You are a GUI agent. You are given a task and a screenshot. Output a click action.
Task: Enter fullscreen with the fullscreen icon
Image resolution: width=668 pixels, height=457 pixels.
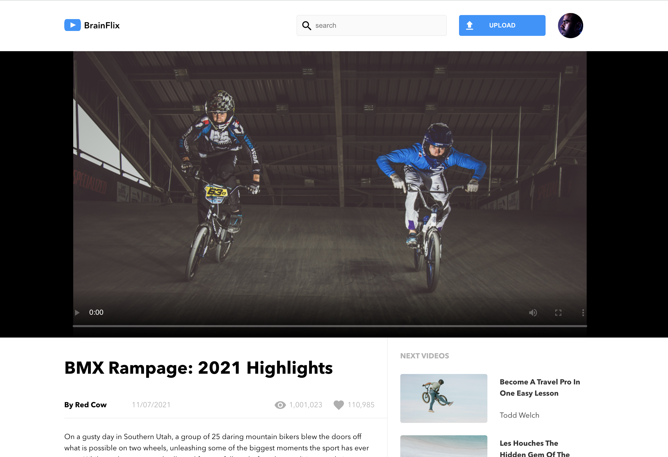click(558, 312)
